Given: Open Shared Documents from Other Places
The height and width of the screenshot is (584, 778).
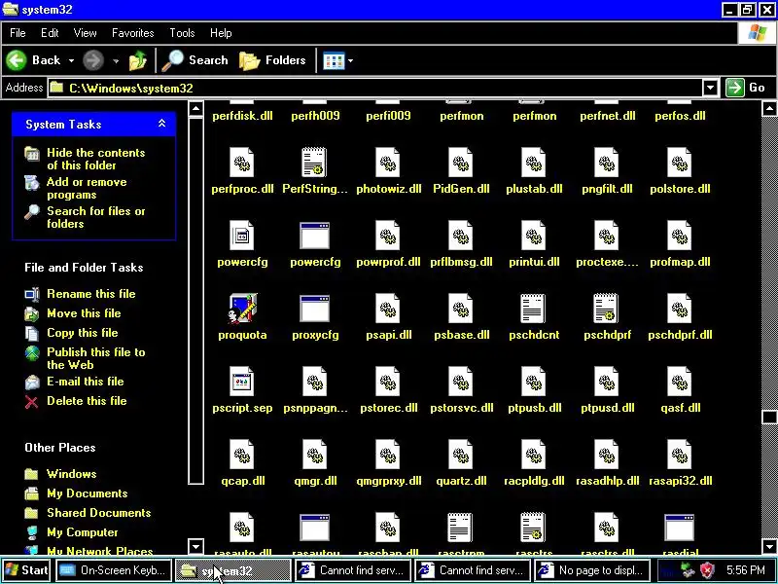Looking at the screenshot, I should click(x=99, y=513).
